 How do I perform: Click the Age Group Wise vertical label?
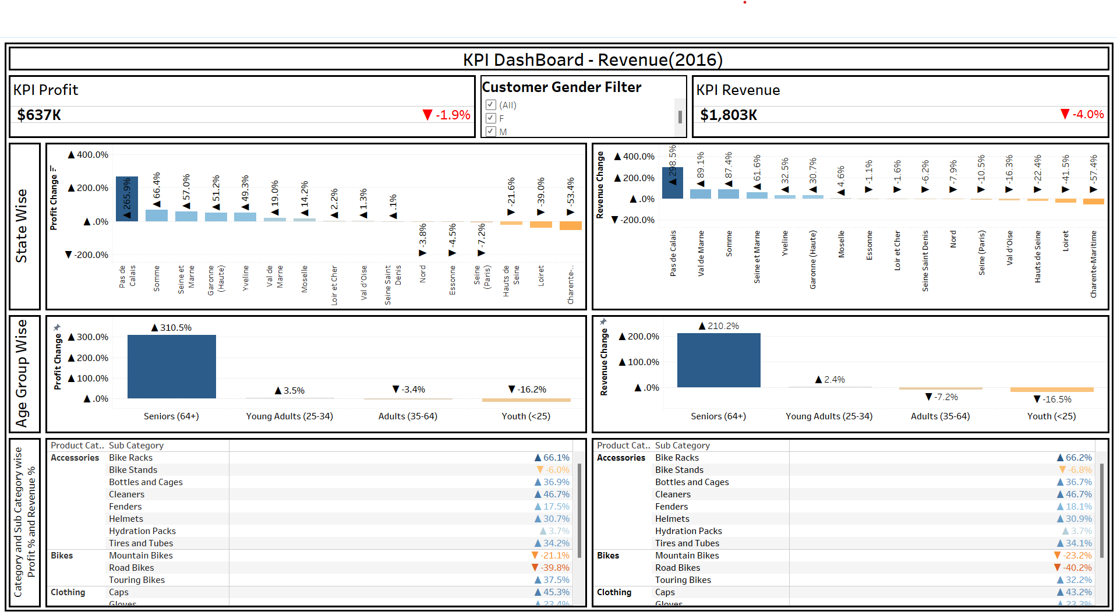[x=22, y=373]
